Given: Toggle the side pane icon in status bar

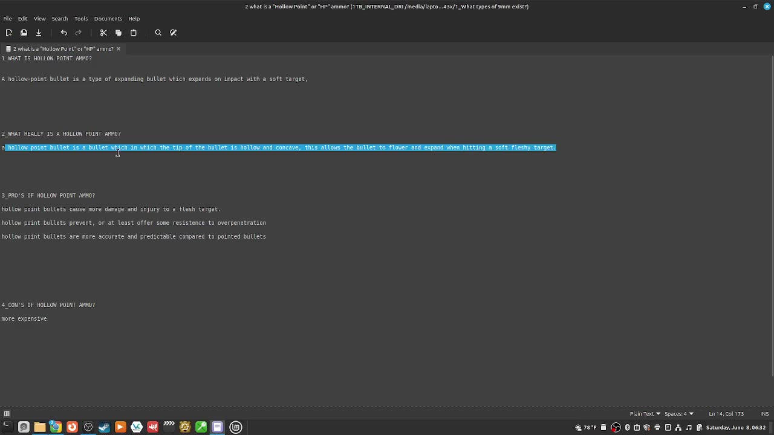Looking at the screenshot, I should coord(7,414).
